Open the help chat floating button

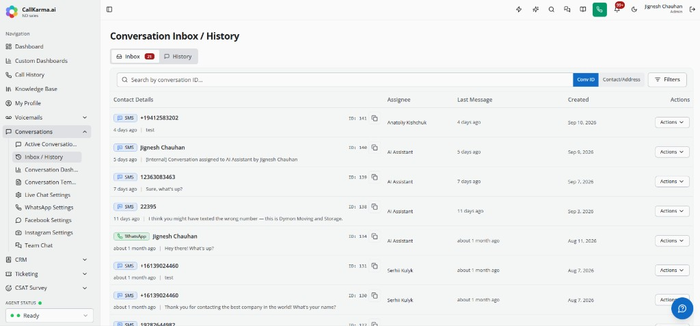click(682, 309)
